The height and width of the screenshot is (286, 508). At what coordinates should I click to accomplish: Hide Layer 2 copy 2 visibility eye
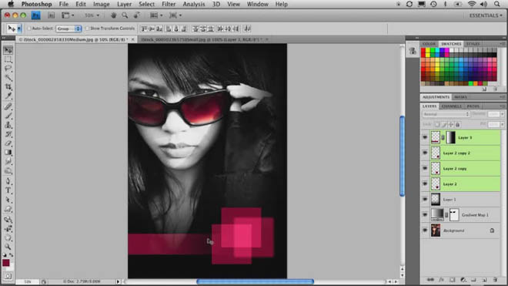point(425,153)
